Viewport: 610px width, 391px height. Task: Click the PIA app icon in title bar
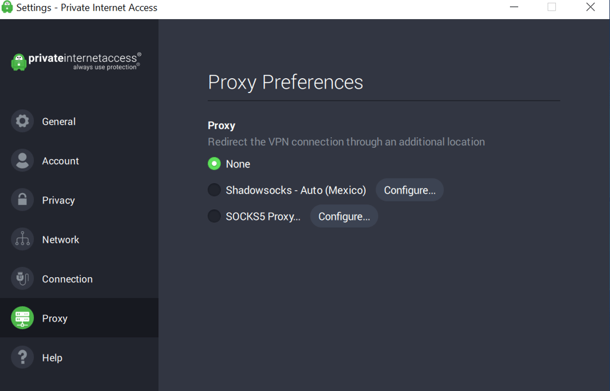pos(7,7)
